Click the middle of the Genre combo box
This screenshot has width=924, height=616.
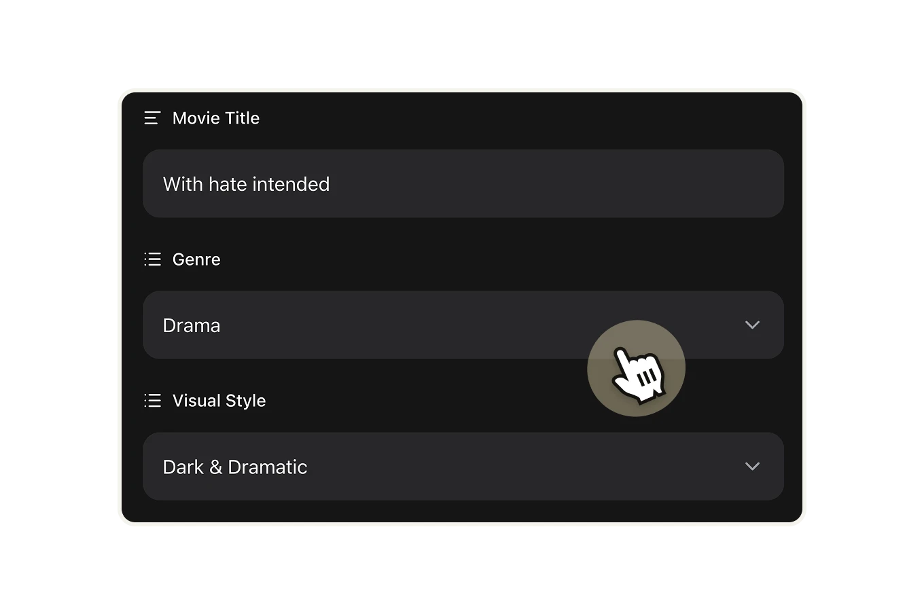(x=463, y=325)
